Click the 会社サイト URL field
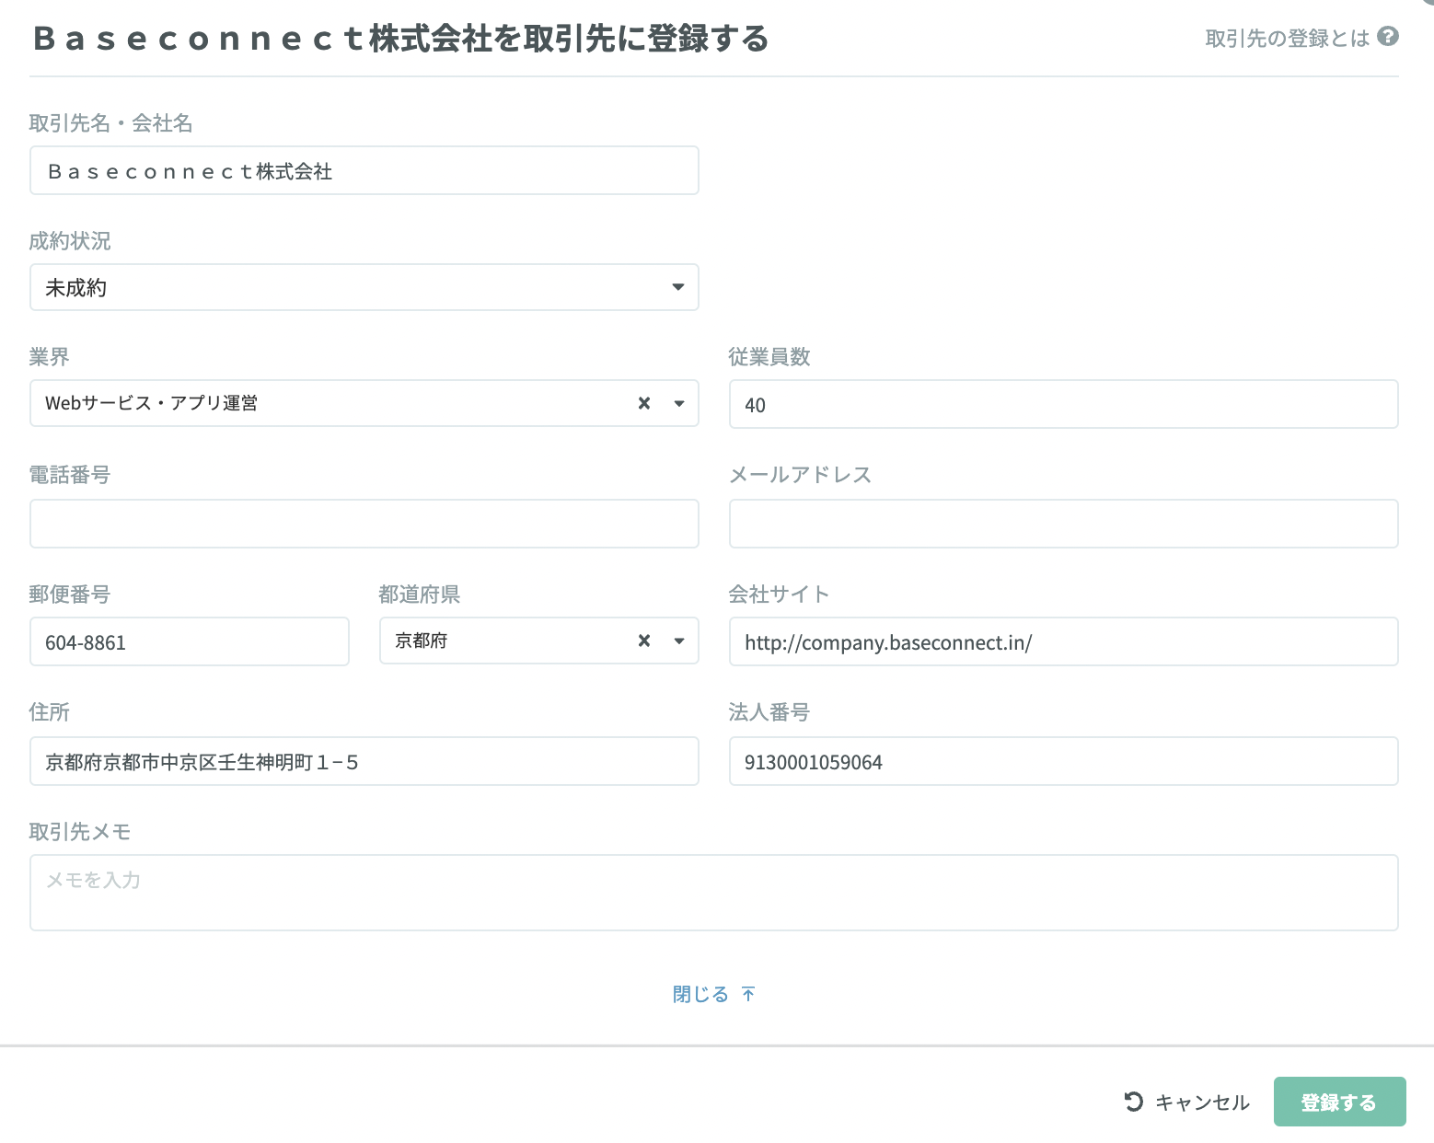This screenshot has height=1143, width=1434. click(x=1063, y=641)
